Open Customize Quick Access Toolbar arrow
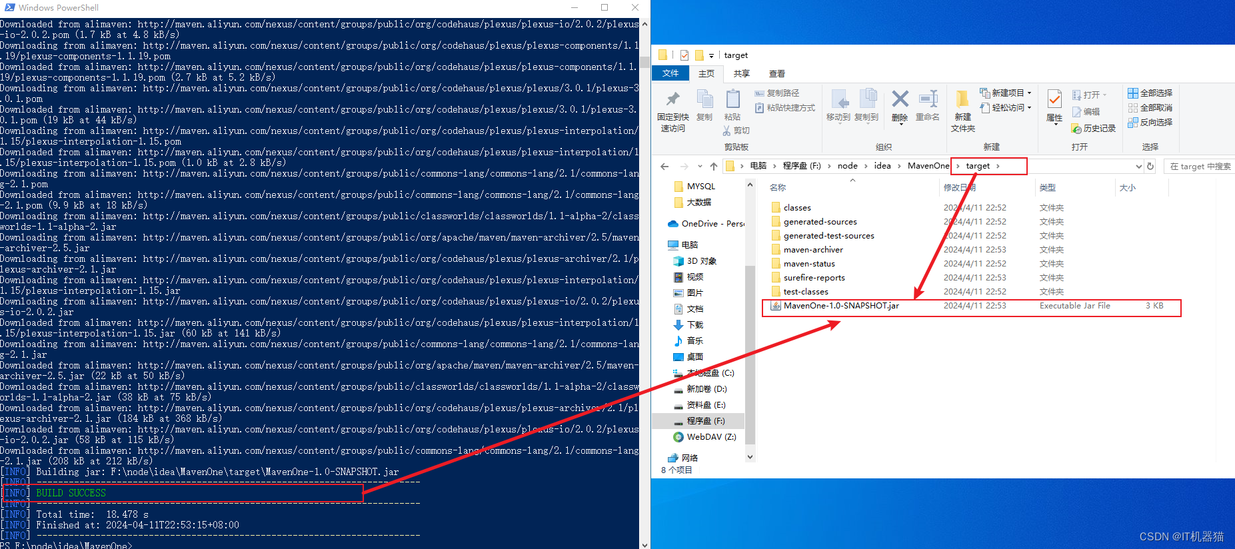The image size is (1235, 549). [711, 56]
